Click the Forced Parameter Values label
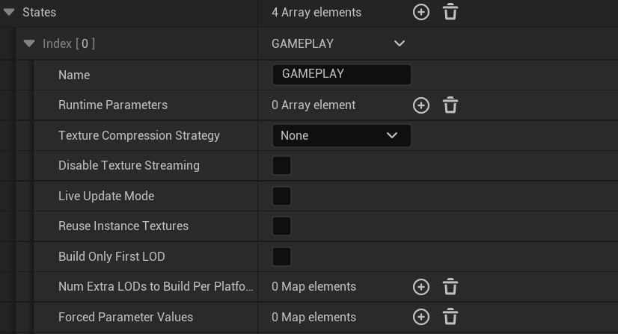Image resolution: width=618 pixels, height=334 pixels. pyautogui.click(x=126, y=317)
